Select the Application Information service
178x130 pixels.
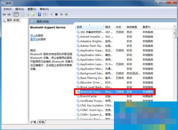click(115, 59)
